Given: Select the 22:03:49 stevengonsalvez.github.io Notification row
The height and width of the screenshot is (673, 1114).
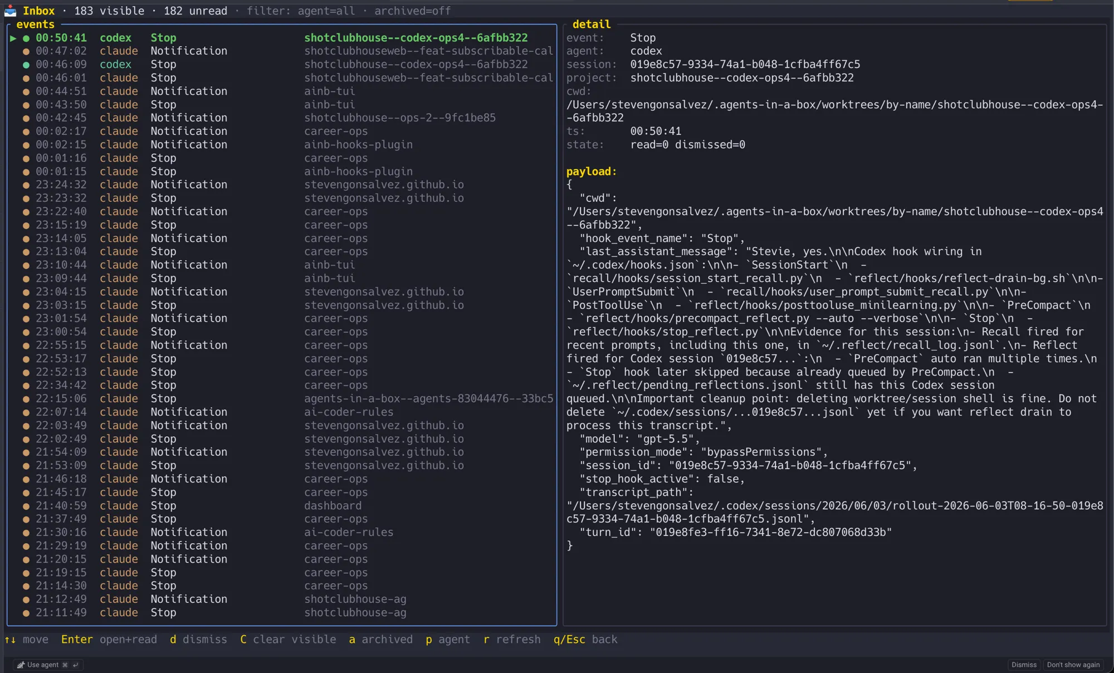Looking at the screenshot, I should [x=282, y=426].
